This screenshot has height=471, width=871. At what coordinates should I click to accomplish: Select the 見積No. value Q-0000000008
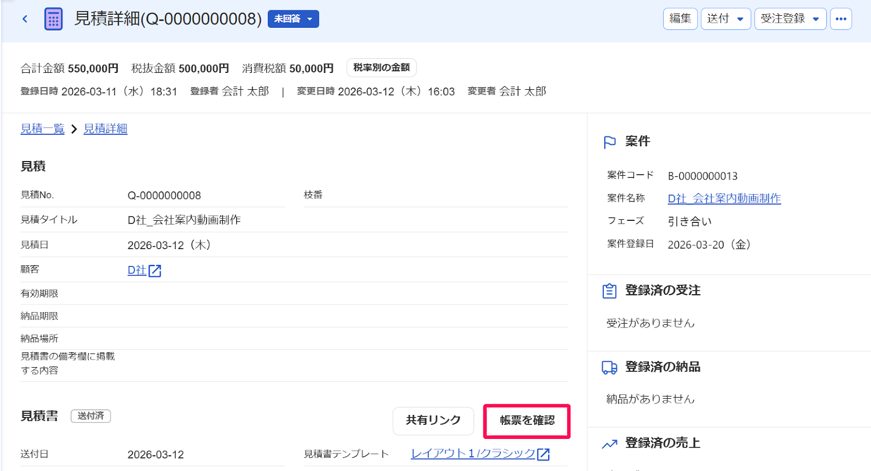(x=164, y=195)
